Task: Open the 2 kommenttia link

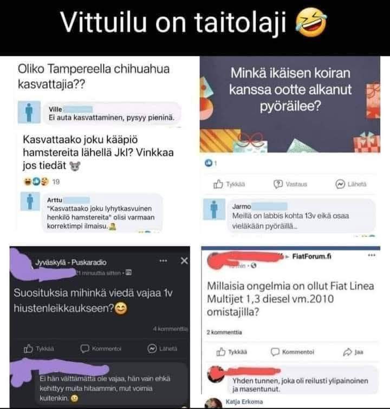Action: click(224, 332)
